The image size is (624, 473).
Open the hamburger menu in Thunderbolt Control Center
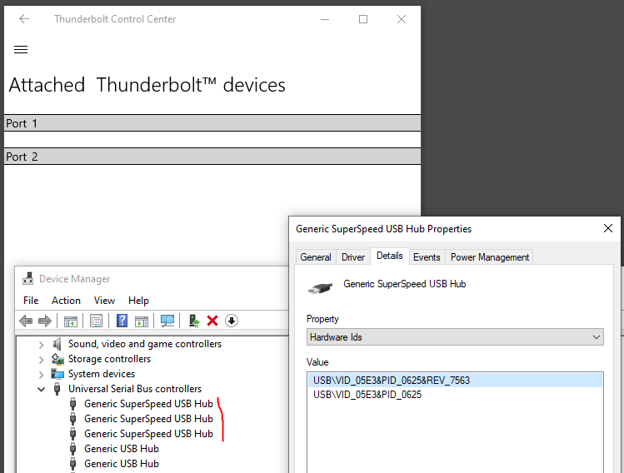coord(21,49)
